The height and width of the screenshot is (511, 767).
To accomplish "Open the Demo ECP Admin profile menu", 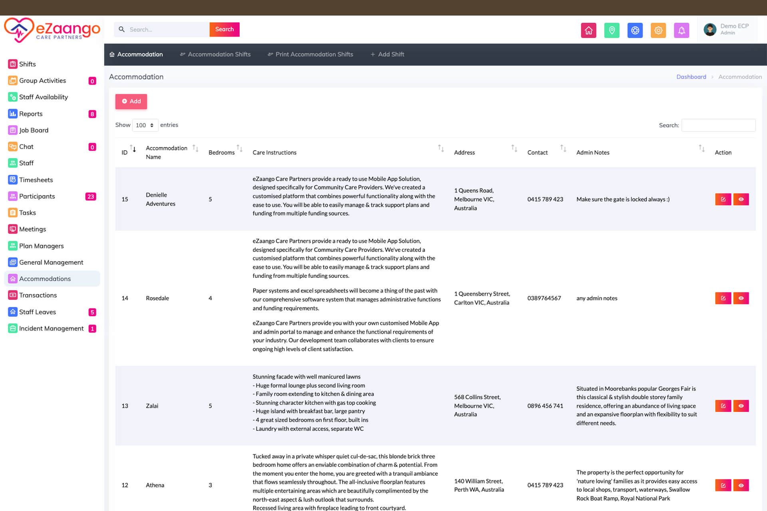I will point(726,29).
